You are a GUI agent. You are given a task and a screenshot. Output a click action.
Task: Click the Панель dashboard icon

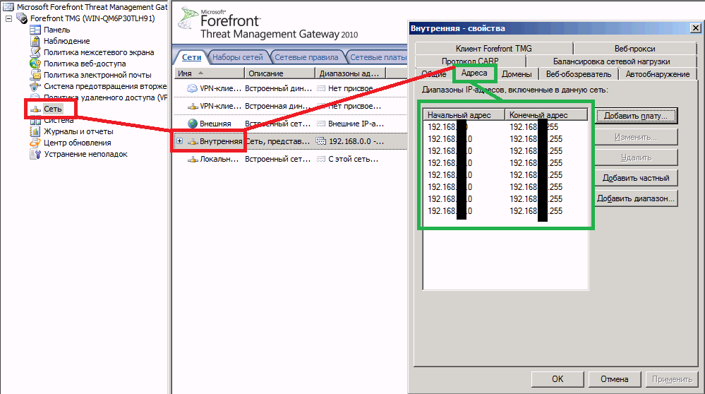coord(35,30)
